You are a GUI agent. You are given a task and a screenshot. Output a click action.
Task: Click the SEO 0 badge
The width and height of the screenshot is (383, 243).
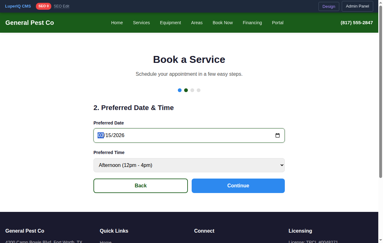click(x=43, y=6)
